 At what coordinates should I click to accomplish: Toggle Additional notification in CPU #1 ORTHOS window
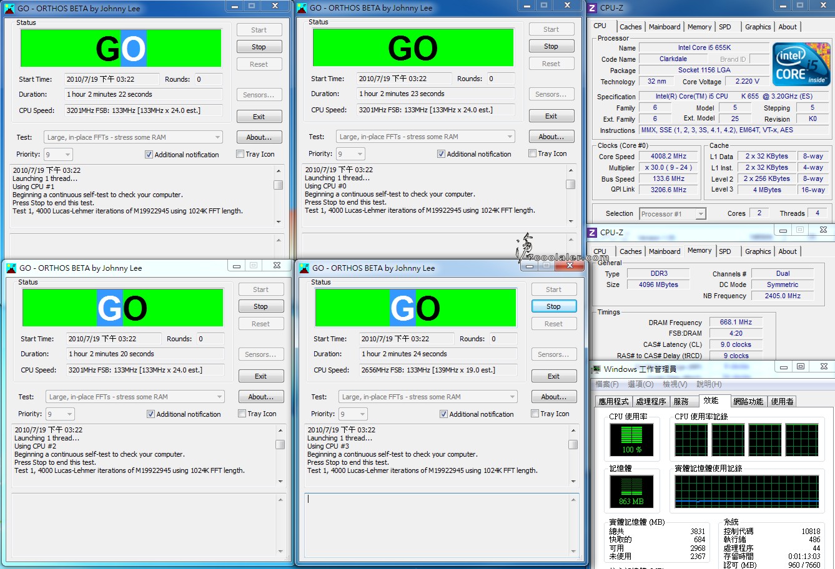click(149, 154)
